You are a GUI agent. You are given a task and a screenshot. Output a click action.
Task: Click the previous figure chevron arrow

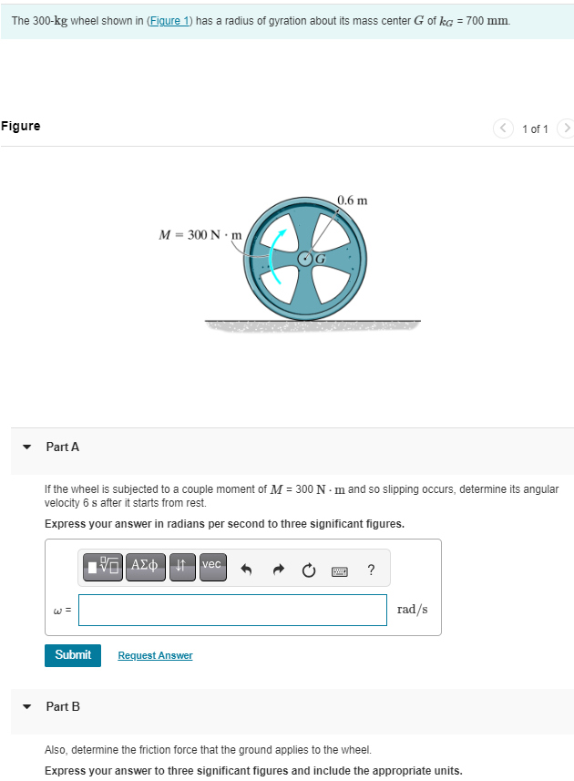point(503,128)
